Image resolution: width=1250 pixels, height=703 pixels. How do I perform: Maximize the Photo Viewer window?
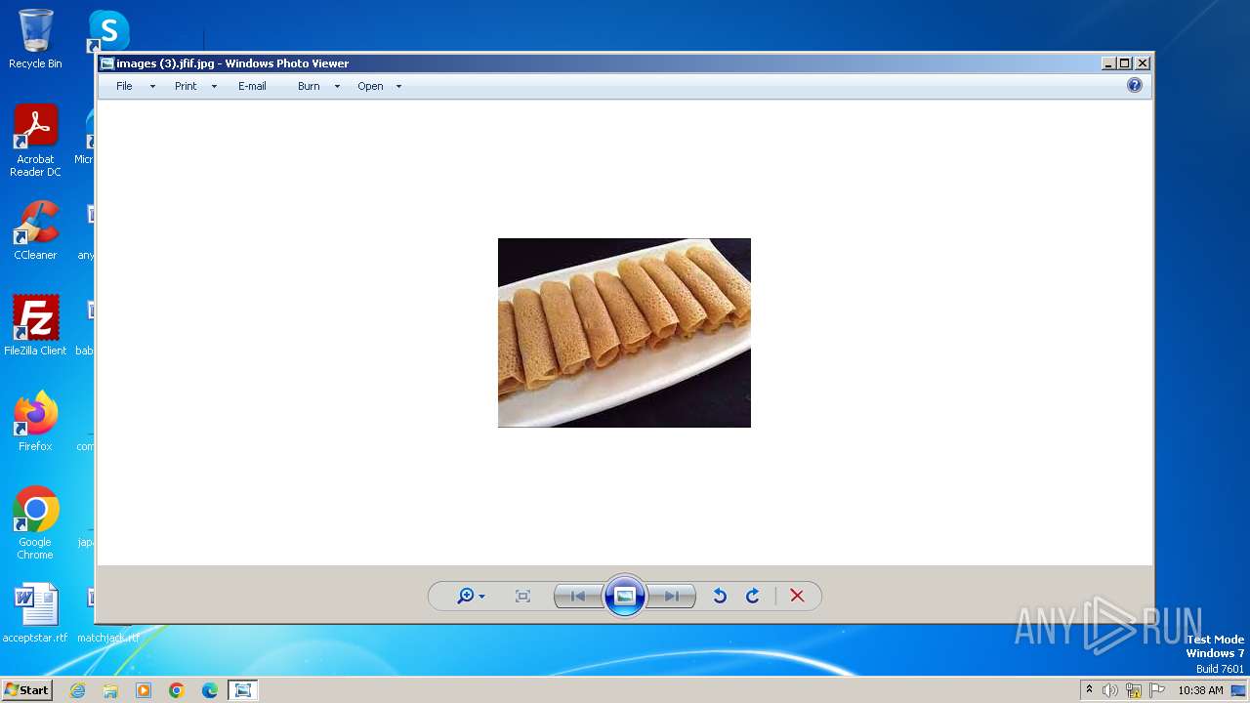tap(1125, 63)
